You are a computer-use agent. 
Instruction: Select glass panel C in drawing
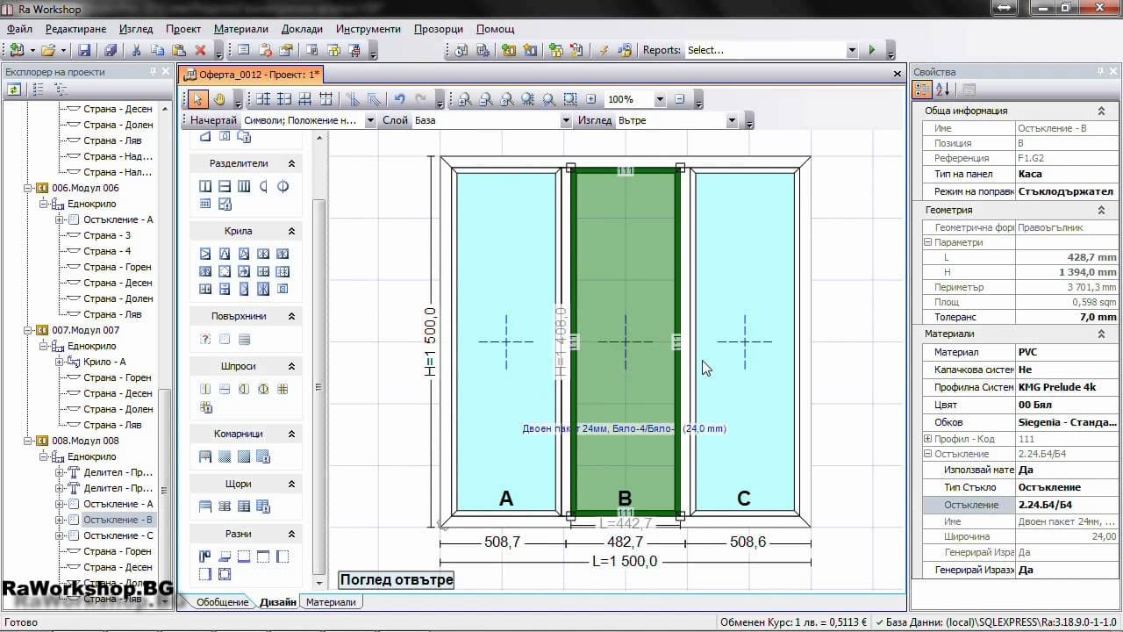pyautogui.click(x=744, y=341)
